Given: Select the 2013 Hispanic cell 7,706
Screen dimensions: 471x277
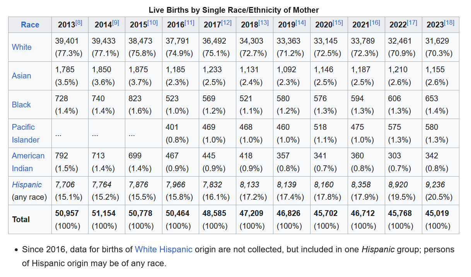Looking at the screenshot, I should (70, 191).
